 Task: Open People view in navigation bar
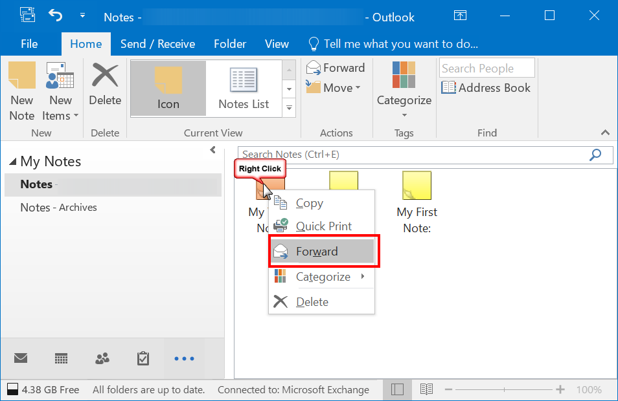102,358
